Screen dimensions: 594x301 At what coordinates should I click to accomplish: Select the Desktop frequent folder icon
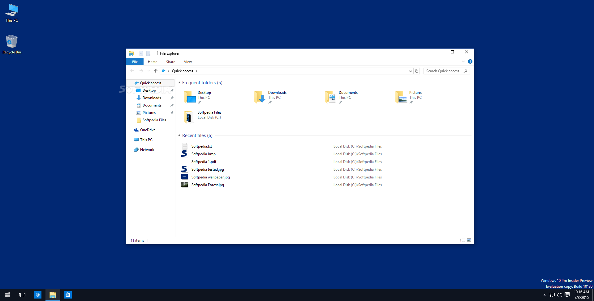[190, 97]
